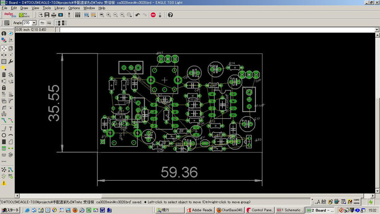
Task: Open the Tools menu
Action: click(x=47, y=8)
